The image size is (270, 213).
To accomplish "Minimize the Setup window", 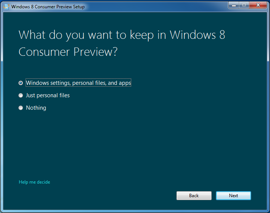I will click(234, 5).
